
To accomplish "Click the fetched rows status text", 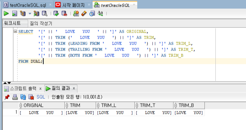I will [77, 97].
